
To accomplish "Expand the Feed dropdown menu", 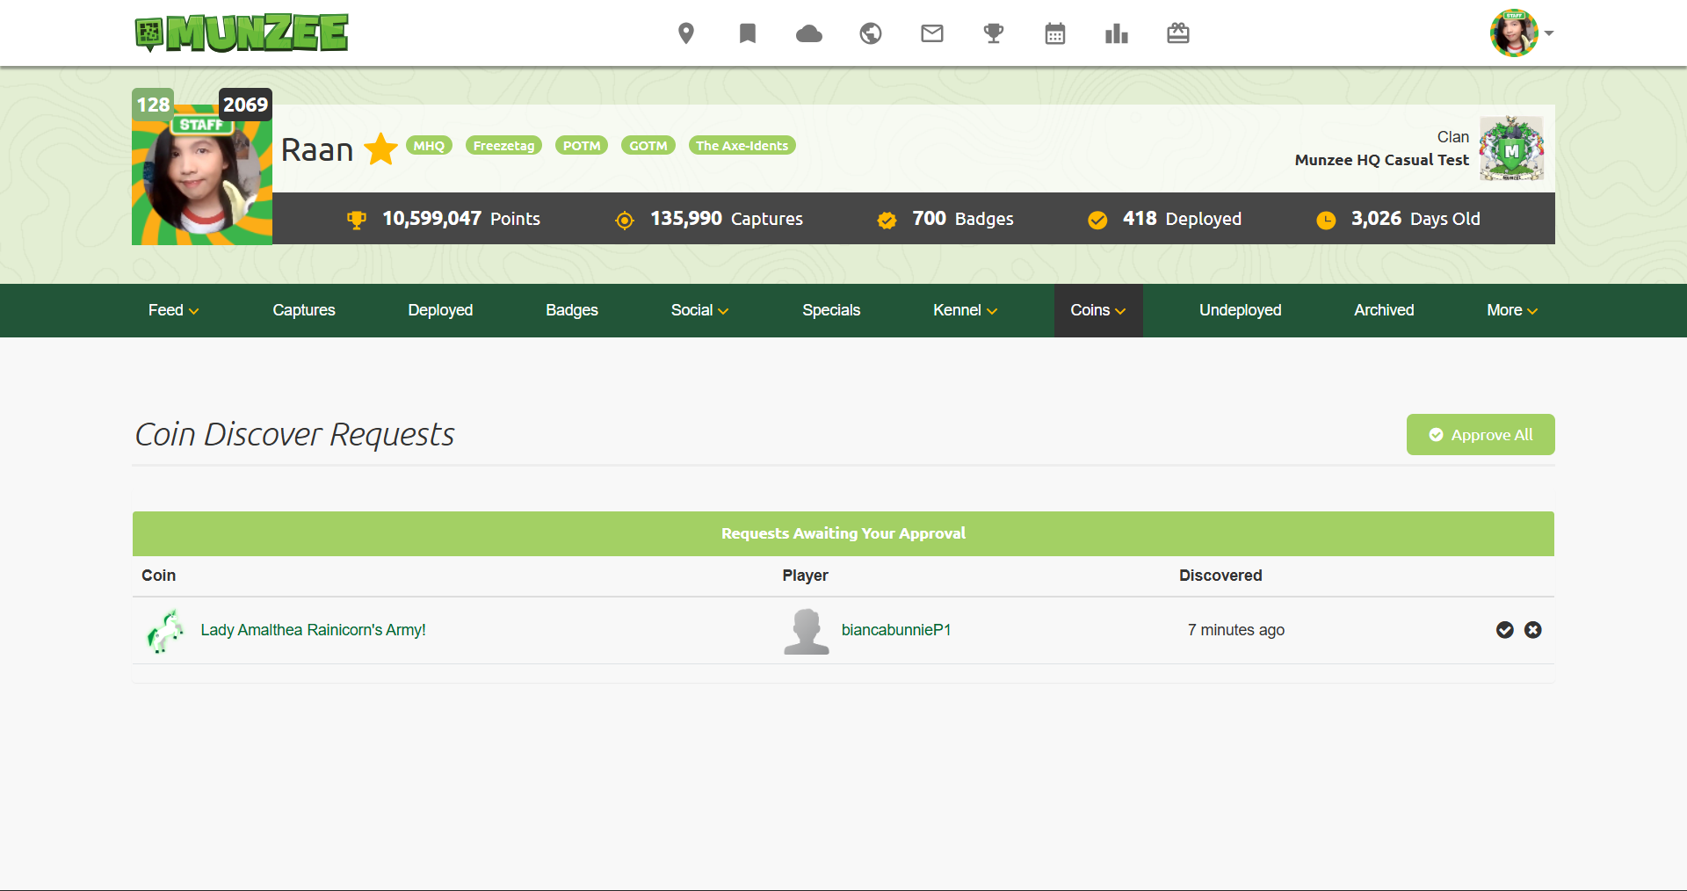I will pyautogui.click(x=173, y=310).
